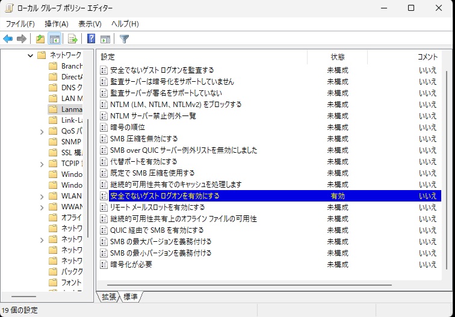Toggle the show/hide action pane icon

[105, 39]
